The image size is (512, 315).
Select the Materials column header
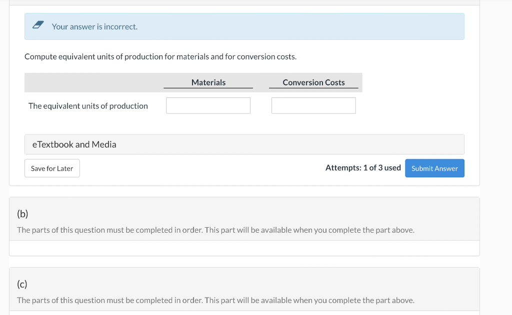click(208, 82)
